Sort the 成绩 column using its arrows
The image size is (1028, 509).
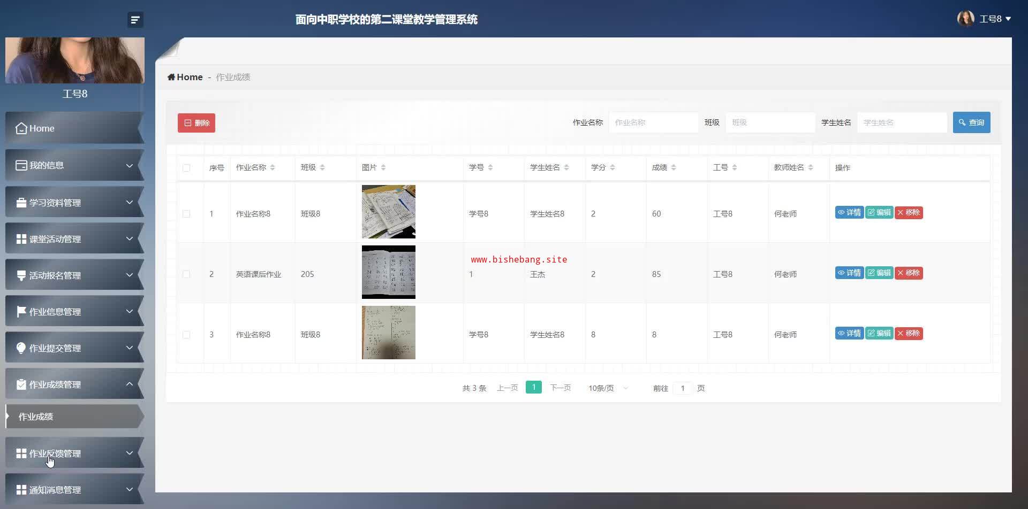pyautogui.click(x=674, y=167)
